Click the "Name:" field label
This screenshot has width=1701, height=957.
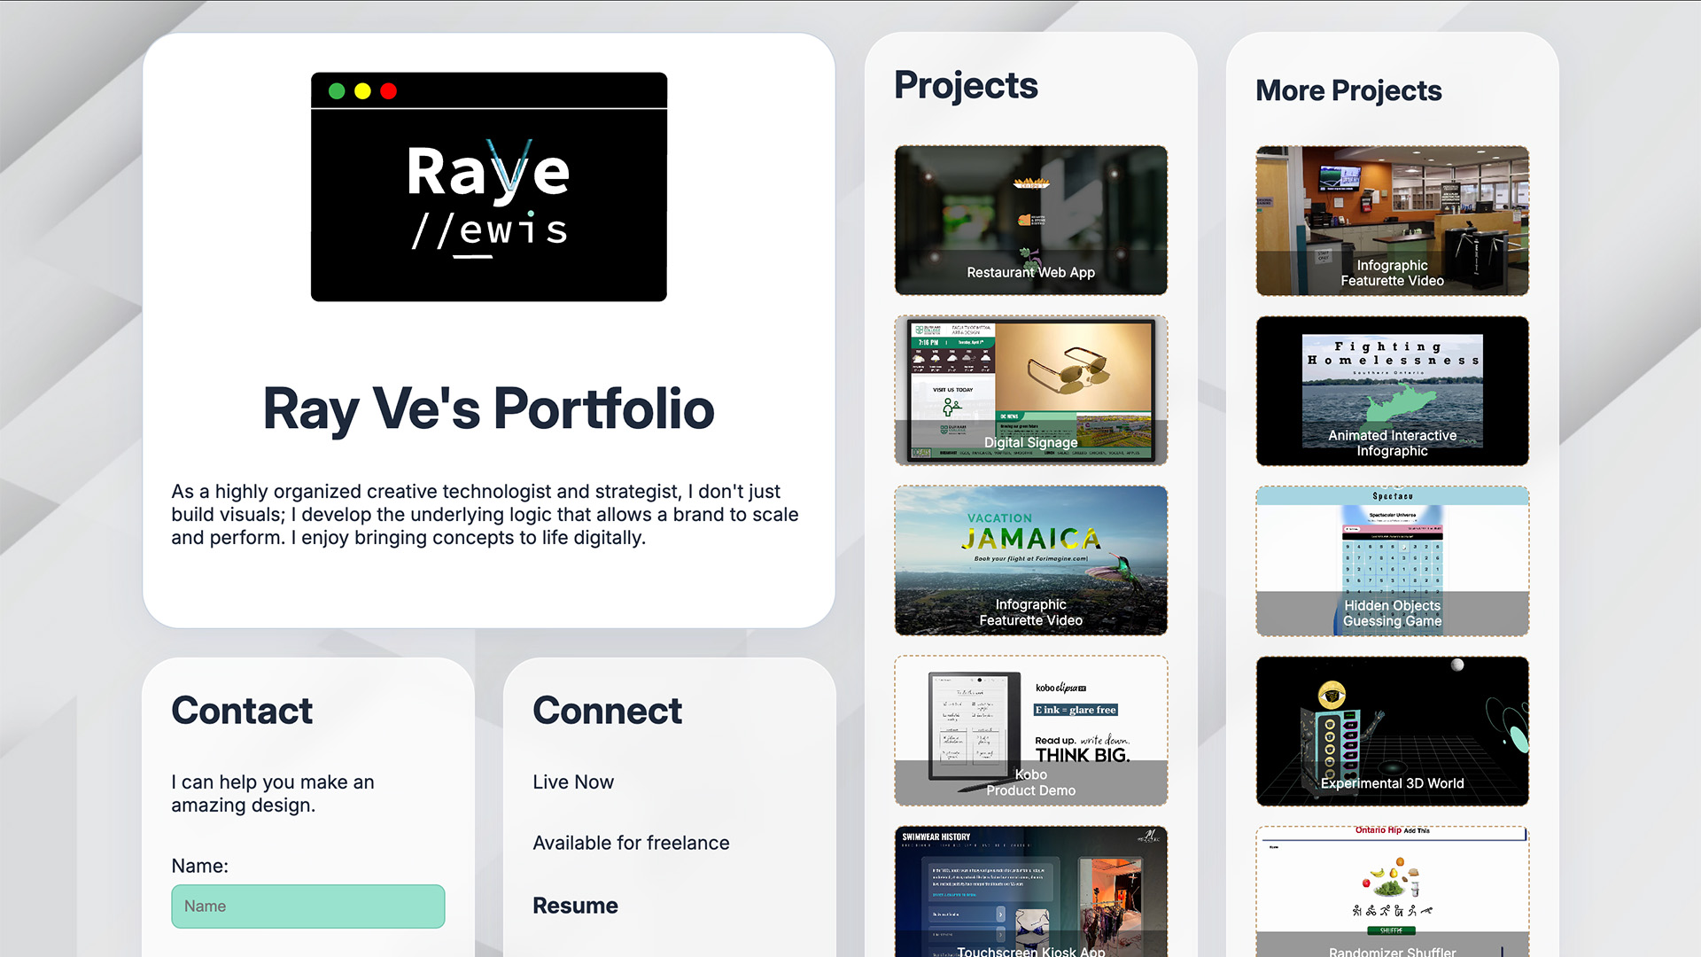[x=200, y=866]
